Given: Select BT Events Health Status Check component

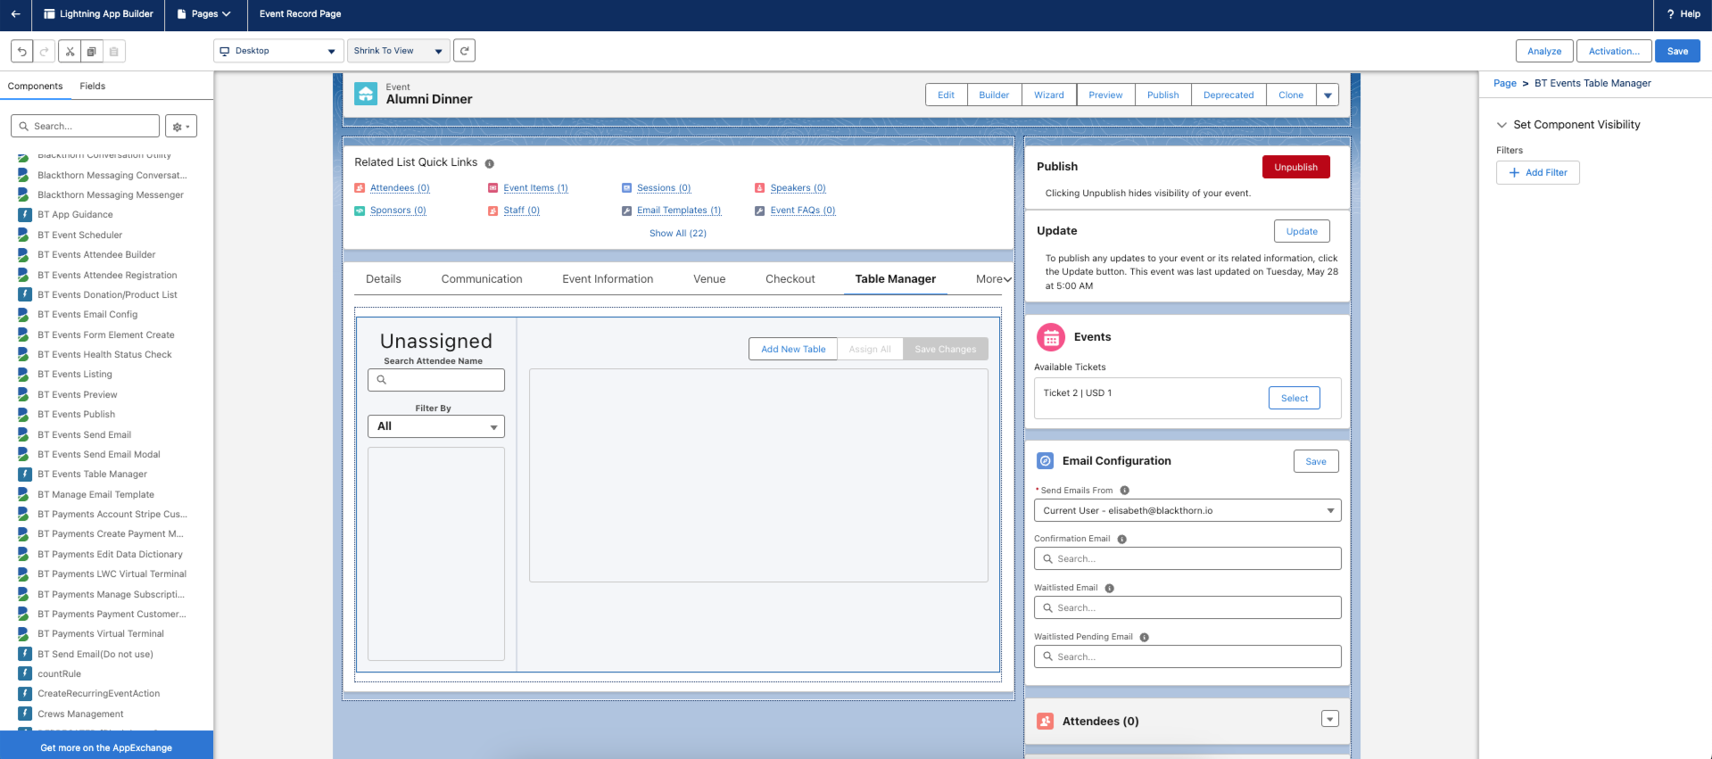Looking at the screenshot, I should point(104,355).
